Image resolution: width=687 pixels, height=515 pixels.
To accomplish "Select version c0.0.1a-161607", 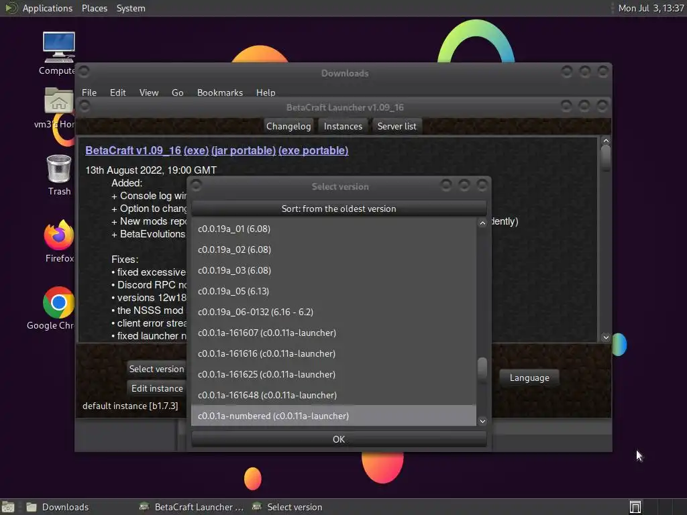I will point(333,333).
